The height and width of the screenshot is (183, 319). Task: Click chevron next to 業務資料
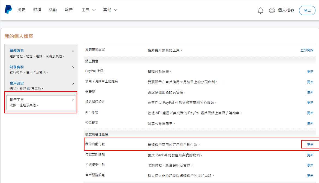[x=73, y=51]
